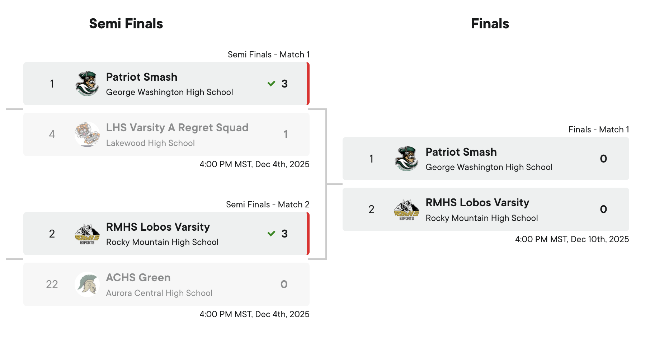Viewport: 650px width, 338px height.
Task: Click LHS Varsity A Regret Squad team logo
Action: coord(87,135)
